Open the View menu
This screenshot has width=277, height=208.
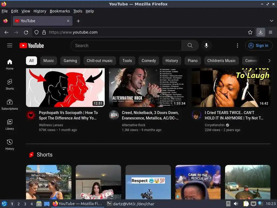pyautogui.click(x=26, y=11)
